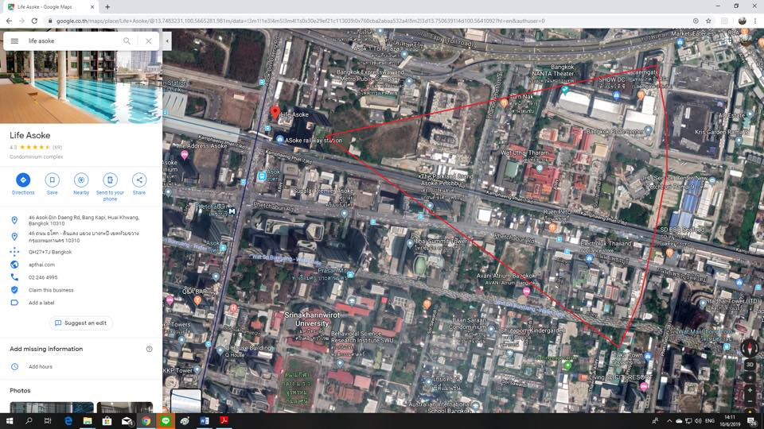The height and width of the screenshot is (429, 764).
Task: Open the Life Asoke pool photo
Action: click(x=81, y=87)
